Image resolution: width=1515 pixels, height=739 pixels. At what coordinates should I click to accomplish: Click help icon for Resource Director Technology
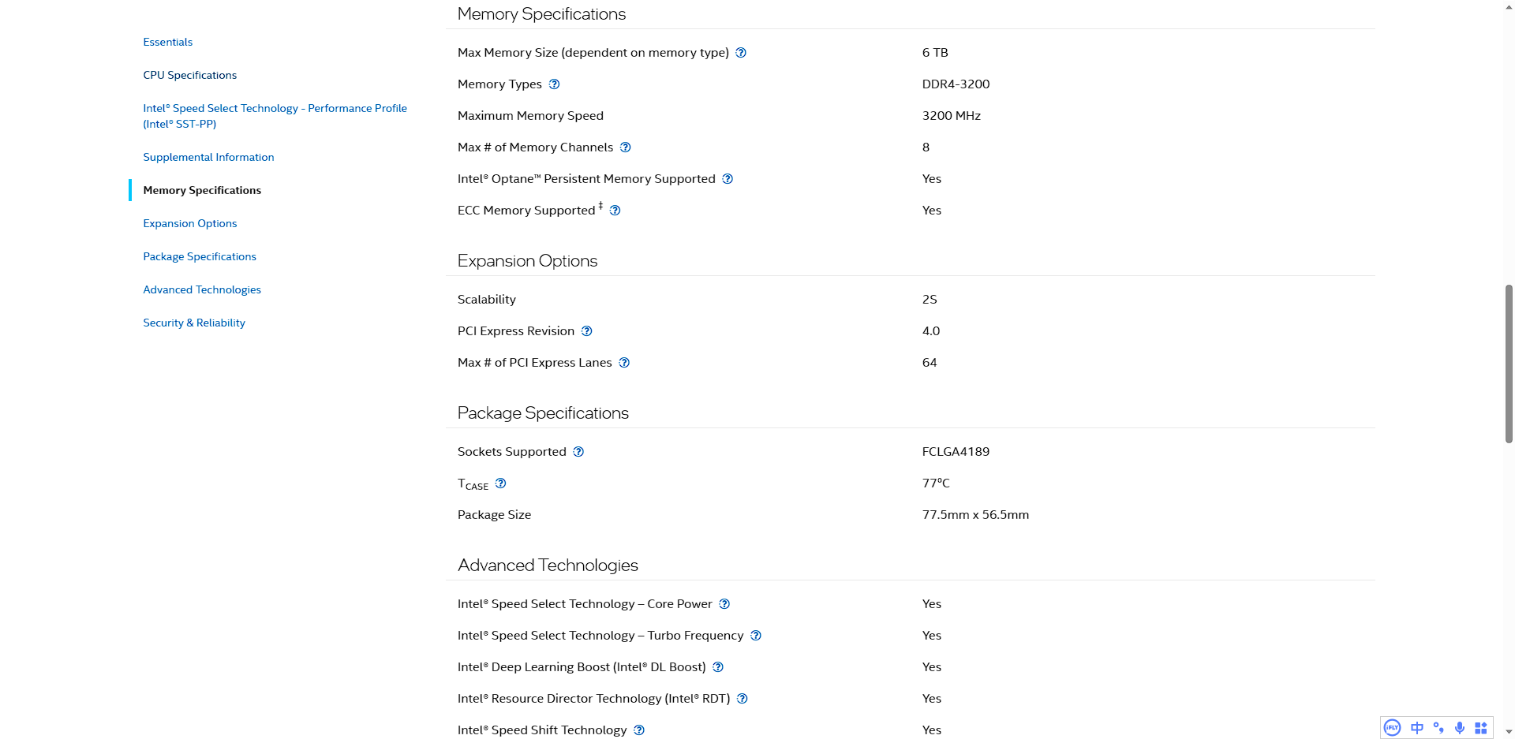point(742,699)
